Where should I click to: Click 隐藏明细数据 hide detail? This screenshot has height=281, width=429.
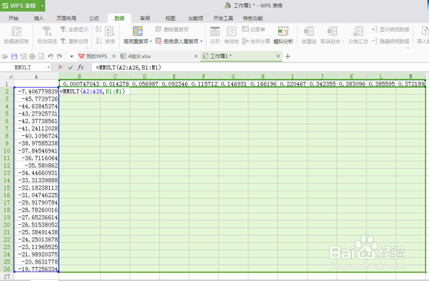[x=390, y=41]
